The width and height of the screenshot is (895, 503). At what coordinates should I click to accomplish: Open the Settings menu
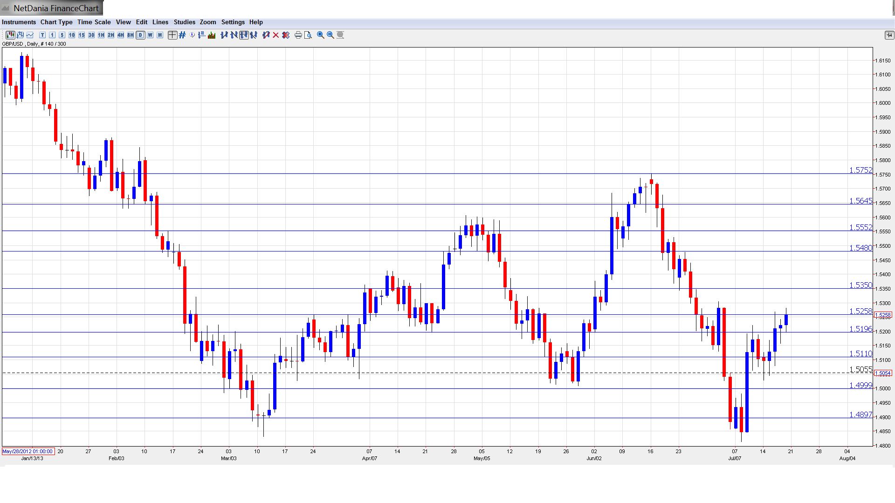click(233, 22)
